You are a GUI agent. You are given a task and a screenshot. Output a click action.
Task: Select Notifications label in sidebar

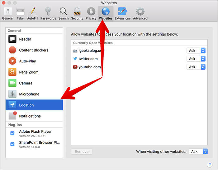(x=30, y=116)
